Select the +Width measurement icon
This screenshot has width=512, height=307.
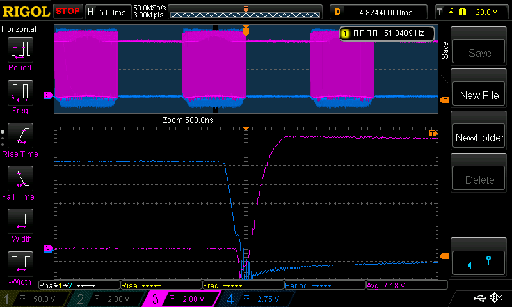click(x=19, y=223)
